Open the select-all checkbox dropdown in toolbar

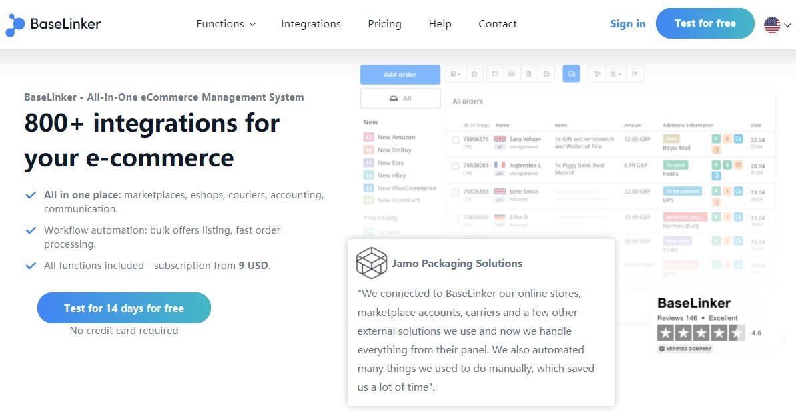(x=456, y=74)
